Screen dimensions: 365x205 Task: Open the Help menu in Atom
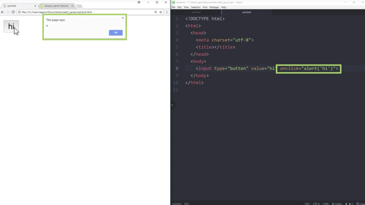[223, 7]
